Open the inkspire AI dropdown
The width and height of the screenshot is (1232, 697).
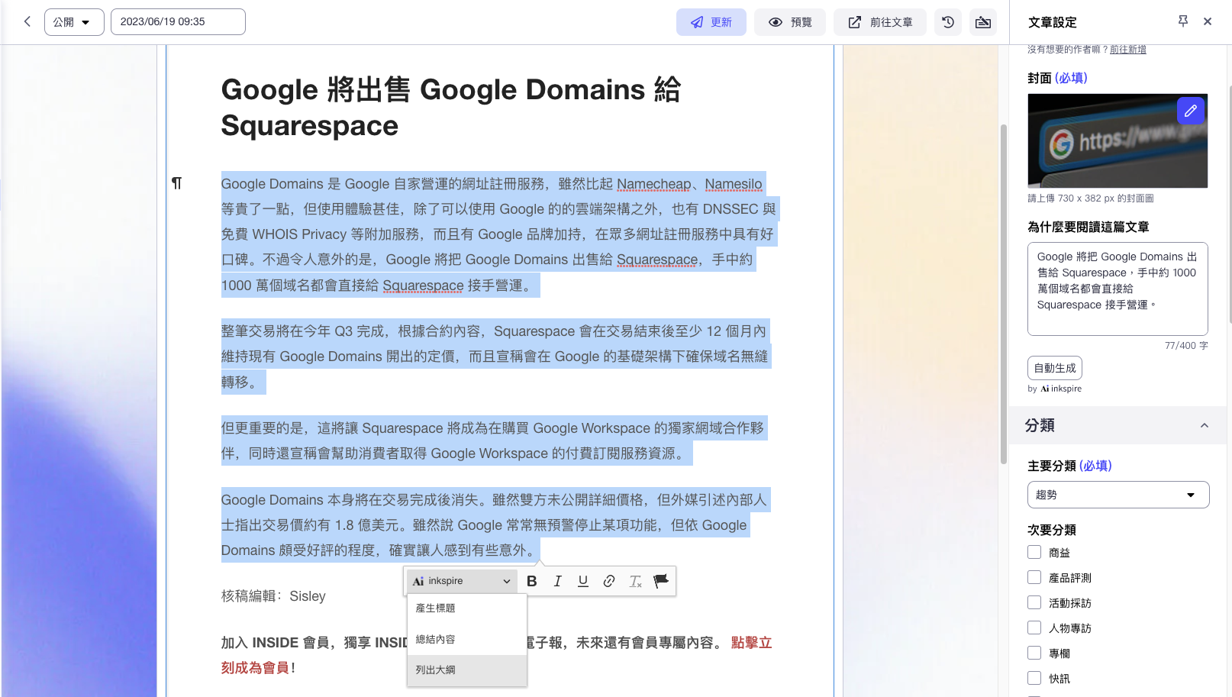(462, 581)
